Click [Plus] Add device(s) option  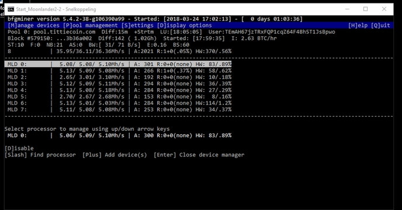pyautogui.click(x=115, y=155)
